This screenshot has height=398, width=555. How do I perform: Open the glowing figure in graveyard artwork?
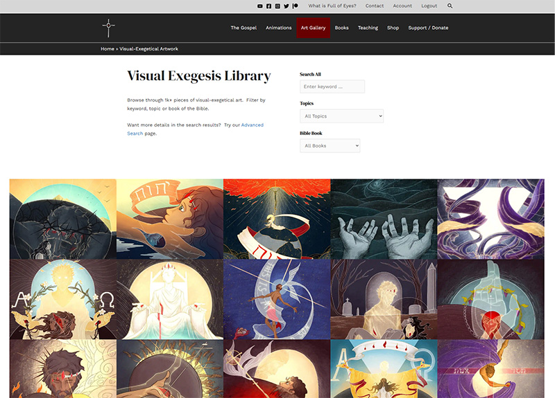pos(384,300)
